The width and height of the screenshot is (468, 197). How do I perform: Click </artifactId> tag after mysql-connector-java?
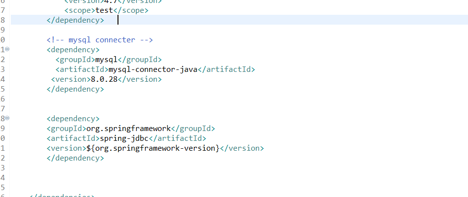(226, 69)
